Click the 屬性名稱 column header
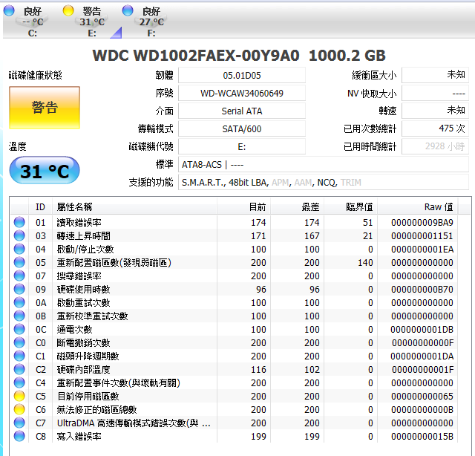 134,206
